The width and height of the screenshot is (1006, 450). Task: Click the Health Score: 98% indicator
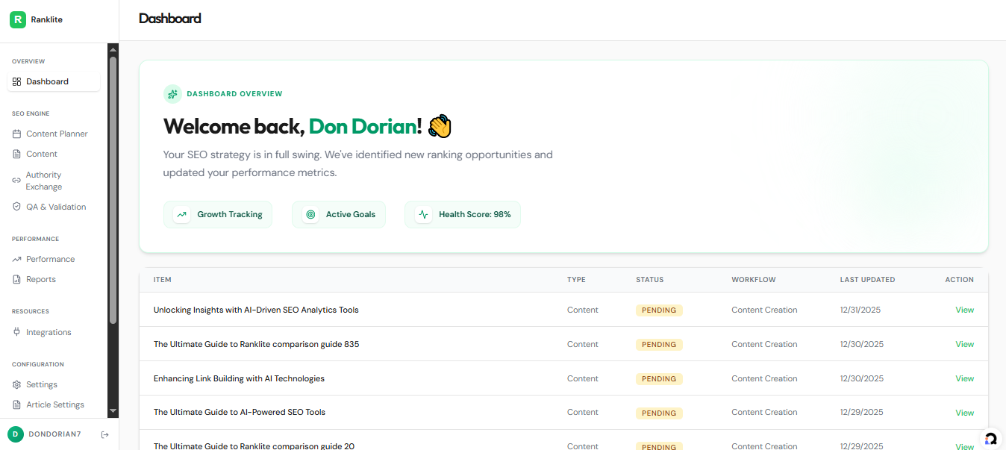tap(463, 214)
